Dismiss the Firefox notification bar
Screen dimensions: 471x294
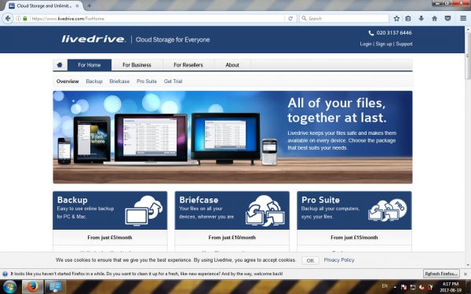pos(466,274)
